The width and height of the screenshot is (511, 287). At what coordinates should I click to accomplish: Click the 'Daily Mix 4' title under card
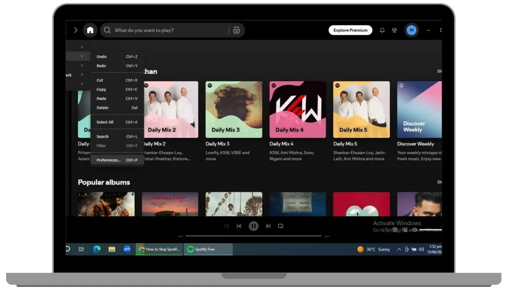point(281,144)
